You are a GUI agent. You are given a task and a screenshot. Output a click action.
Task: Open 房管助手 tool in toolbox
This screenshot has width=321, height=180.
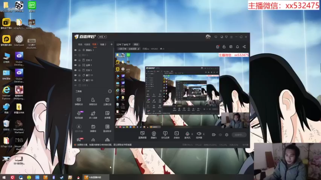pyautogui.click(x=93, y=102)
